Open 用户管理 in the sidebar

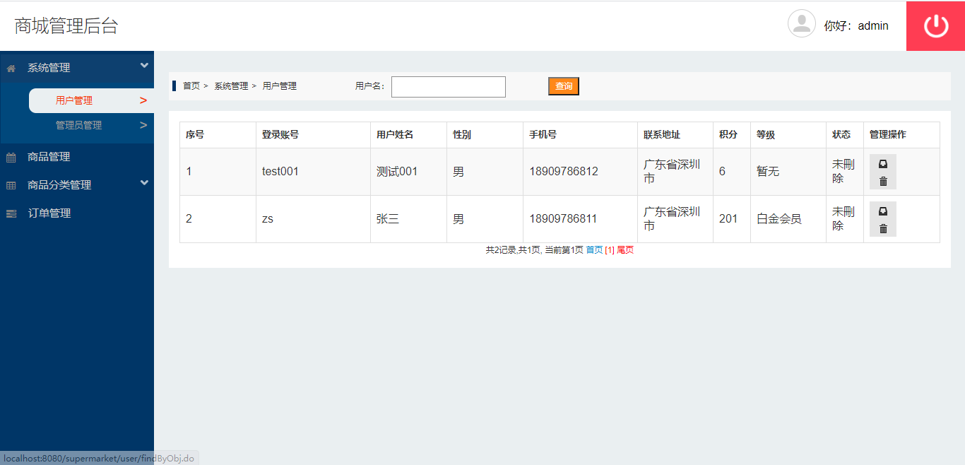(91, 100)
